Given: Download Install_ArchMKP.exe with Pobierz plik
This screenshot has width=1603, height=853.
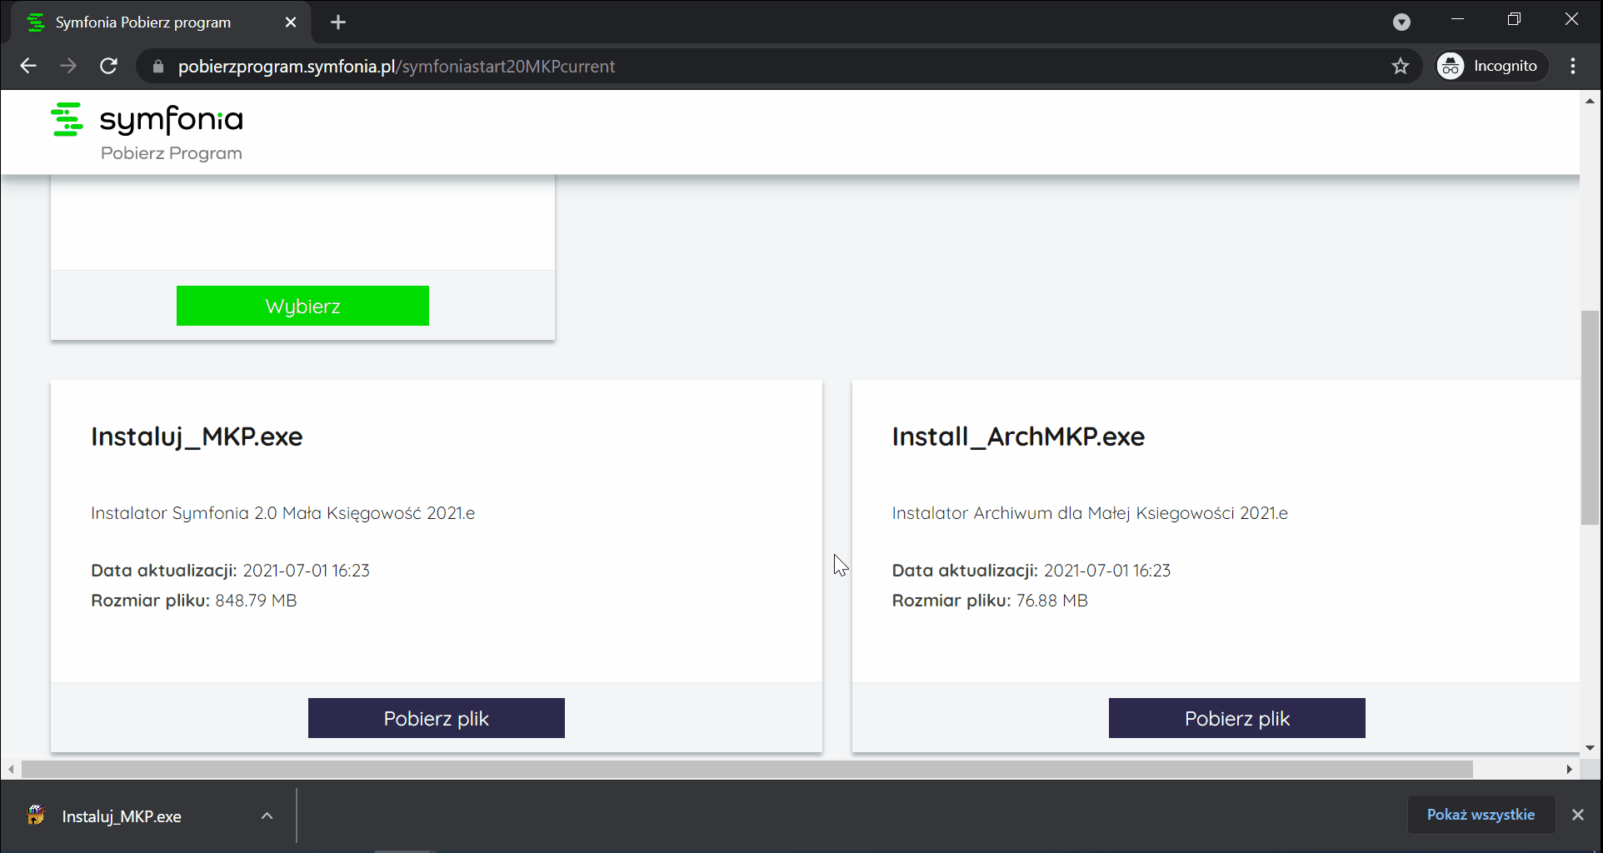Looking at the screenshot, I should click(x=1237, y=718).
